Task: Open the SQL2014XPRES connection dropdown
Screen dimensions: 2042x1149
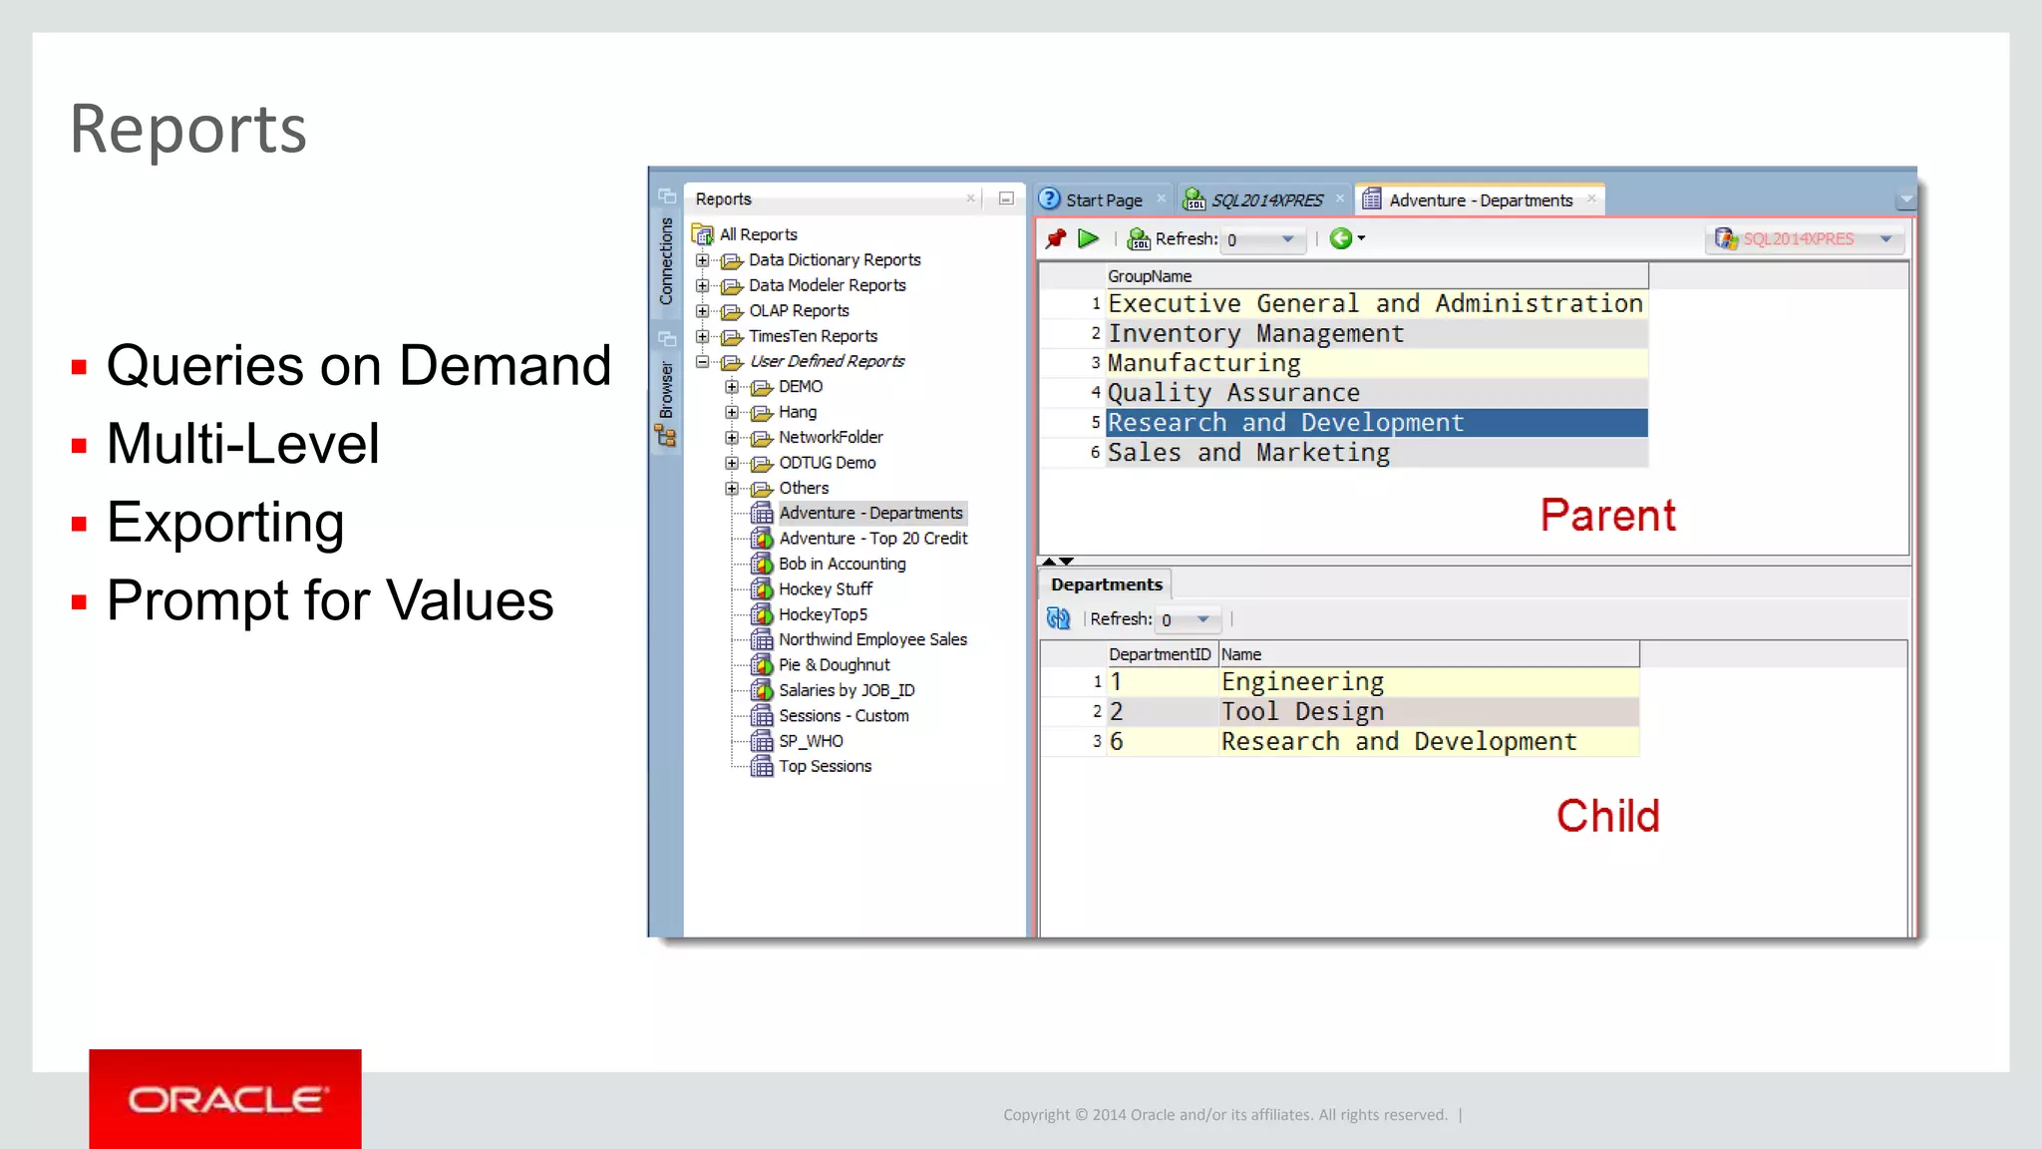Action: tap(1885, 239)
